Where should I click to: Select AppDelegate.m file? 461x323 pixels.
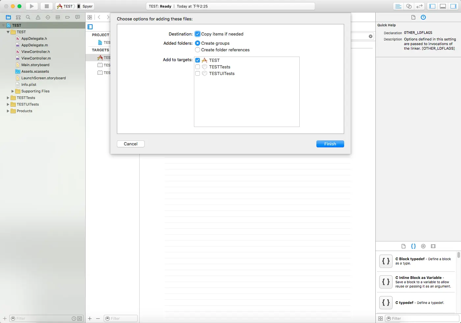point(35,45)
